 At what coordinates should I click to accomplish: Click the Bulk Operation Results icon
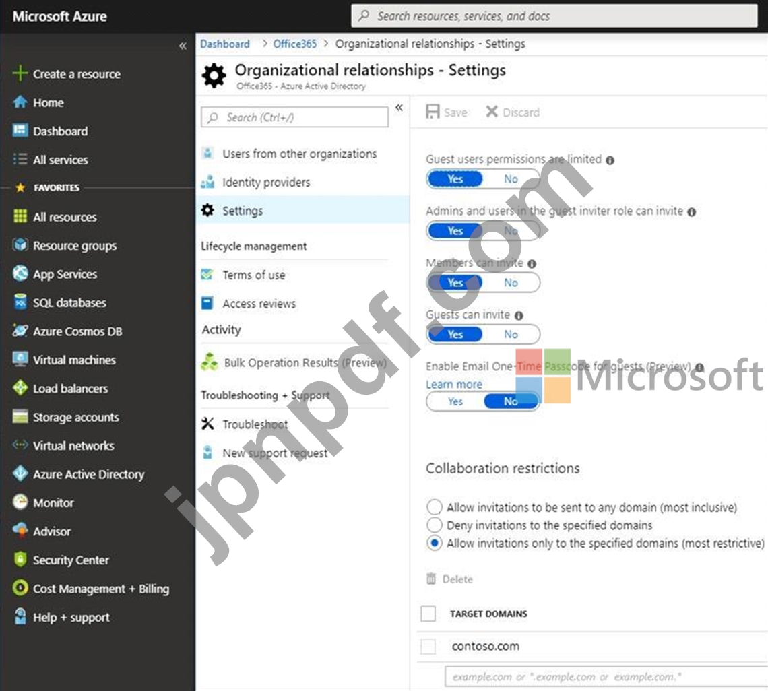(209, 362)
